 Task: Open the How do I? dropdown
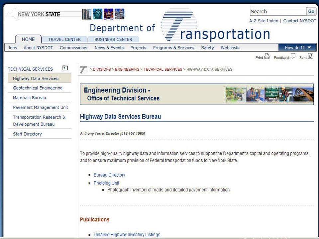(x=297, y=47)
